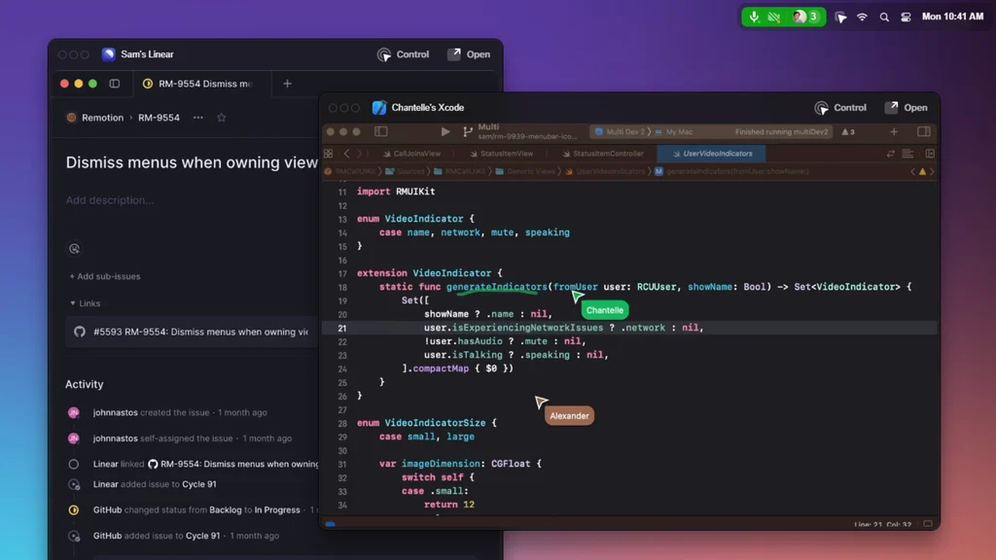Add an editor on the right in Xcode

pos(930,154)
